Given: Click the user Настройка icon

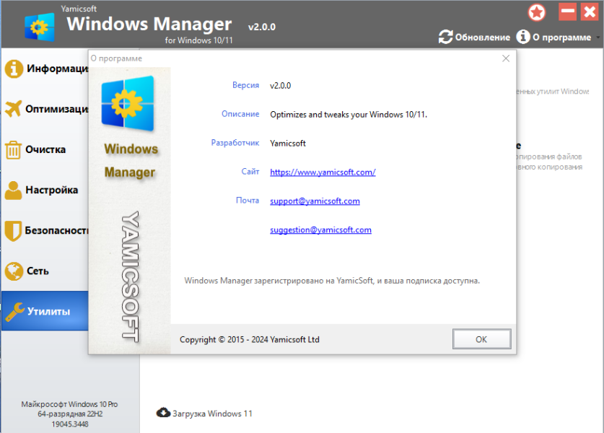Looking at the screenshot, I should coord(14,191).
